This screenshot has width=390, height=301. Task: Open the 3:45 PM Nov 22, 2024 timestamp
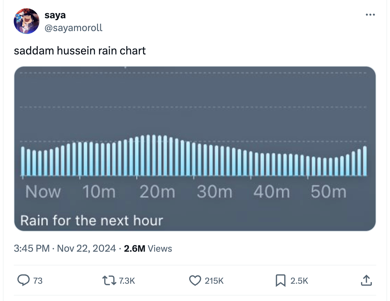pos(65,248)
